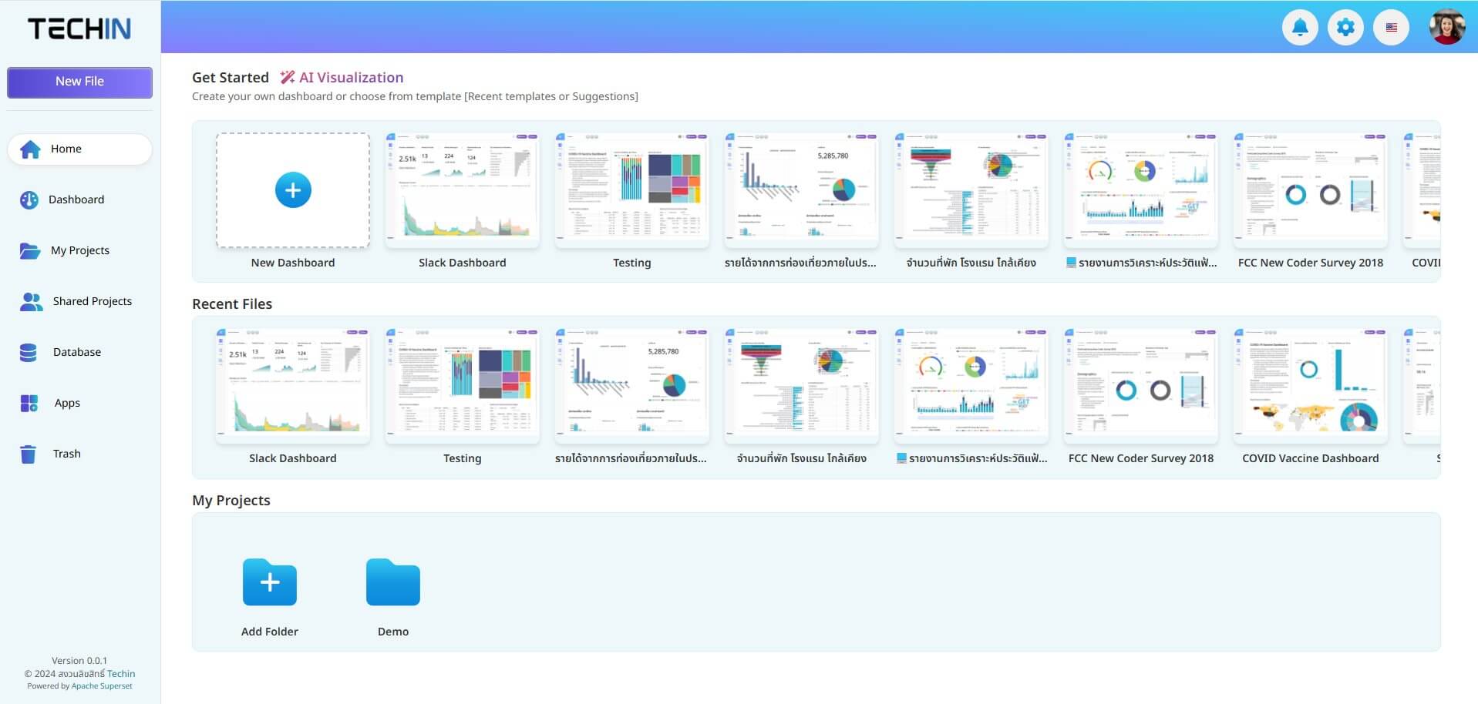Select the Home icon in the sidebar
Image resolution: width=1478 pixels, height=704 pixels.
click(30, 149)
